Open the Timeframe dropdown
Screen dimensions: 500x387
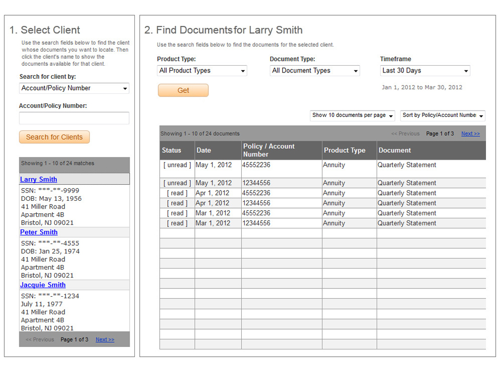coord(425,71)
